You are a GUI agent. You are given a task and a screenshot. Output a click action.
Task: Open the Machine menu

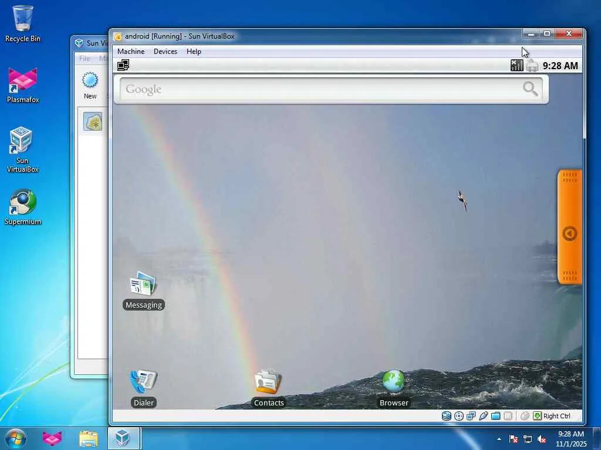(x=131, y=52)
